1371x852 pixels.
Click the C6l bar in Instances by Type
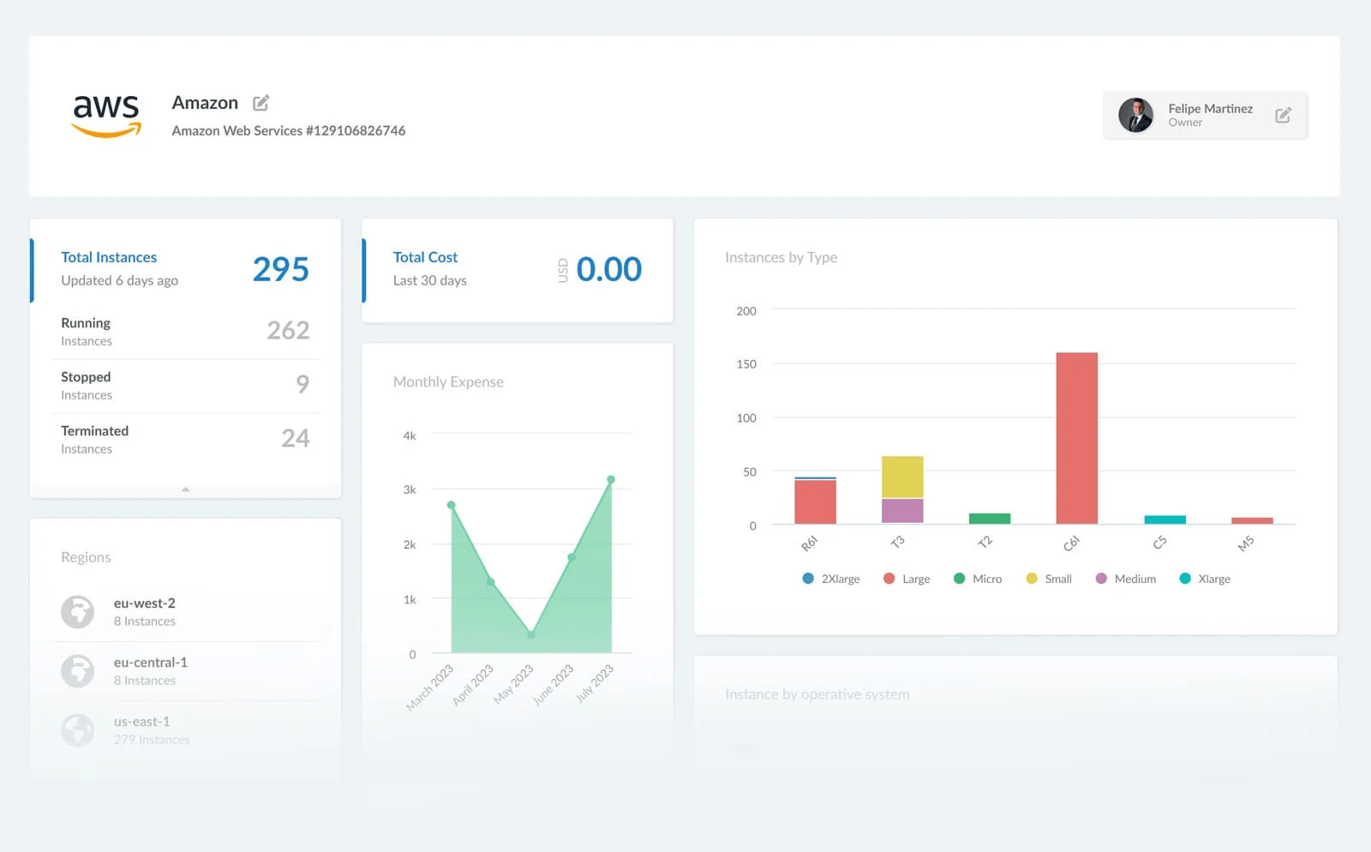tap(1077, 437)
